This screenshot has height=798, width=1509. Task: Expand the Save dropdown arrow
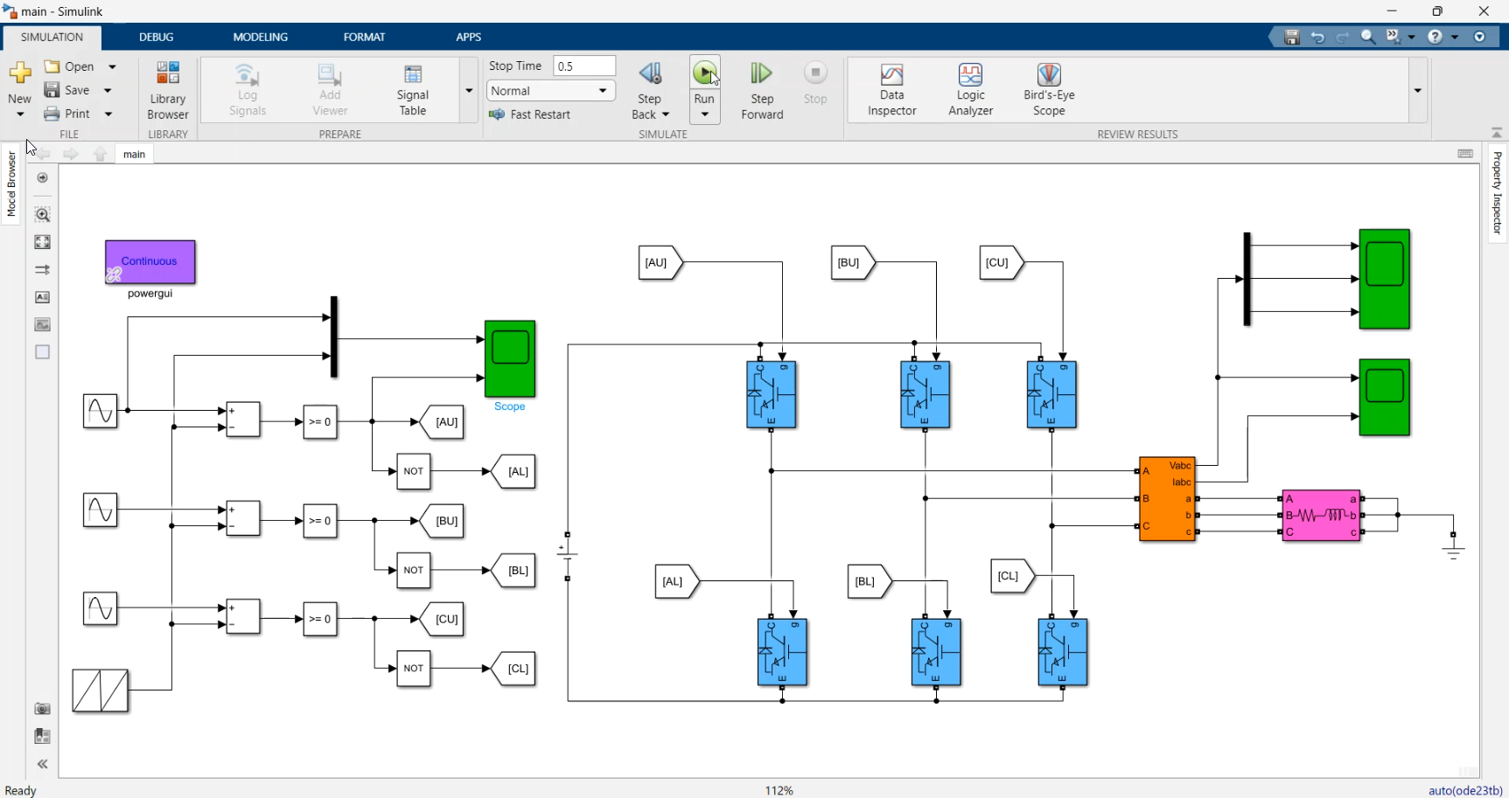(108, 90)
